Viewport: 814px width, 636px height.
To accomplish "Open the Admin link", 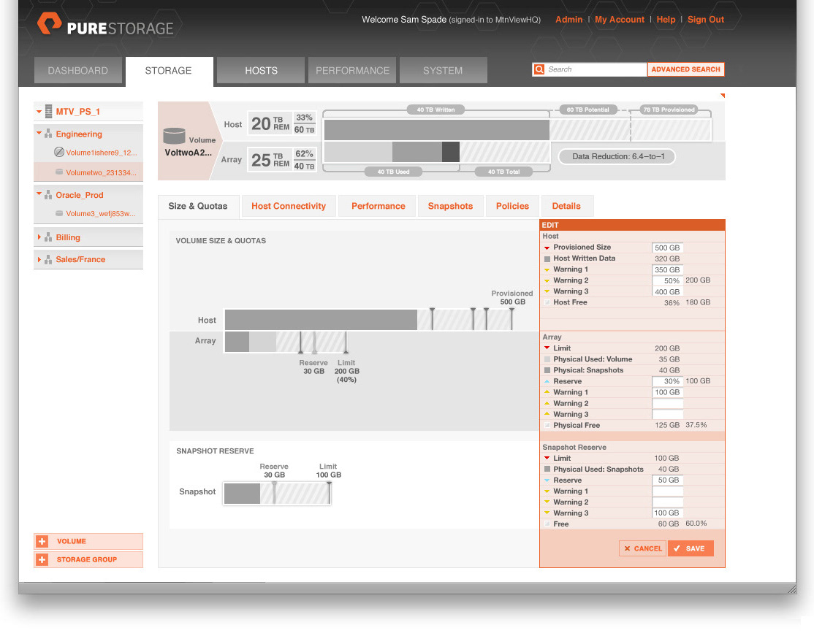I will coord(569,20).
